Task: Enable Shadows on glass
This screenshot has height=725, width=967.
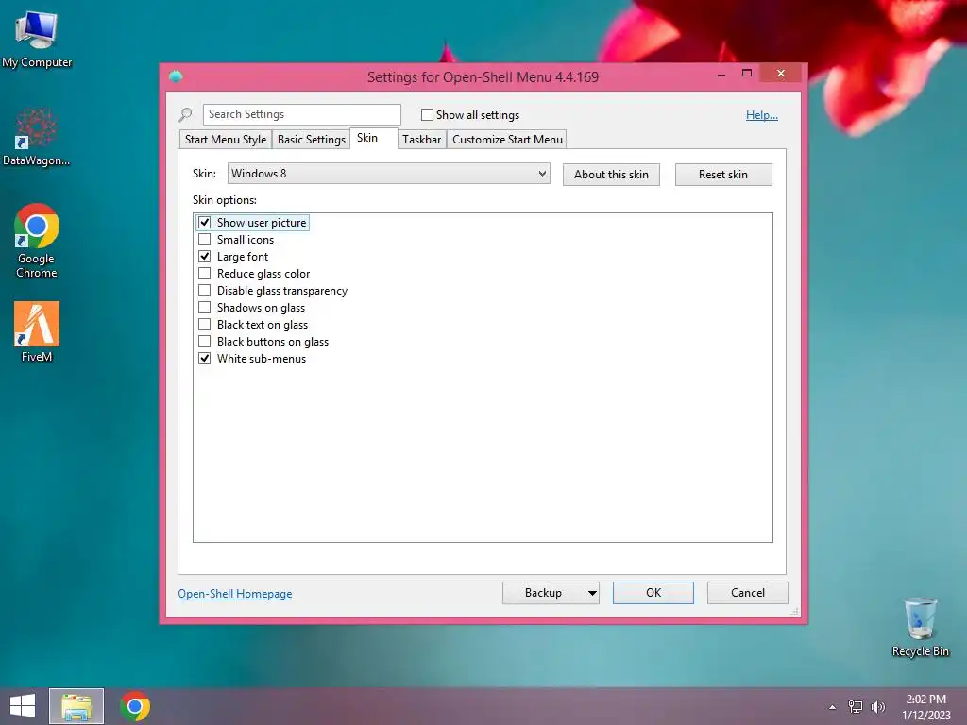Action: pos(205,307)
